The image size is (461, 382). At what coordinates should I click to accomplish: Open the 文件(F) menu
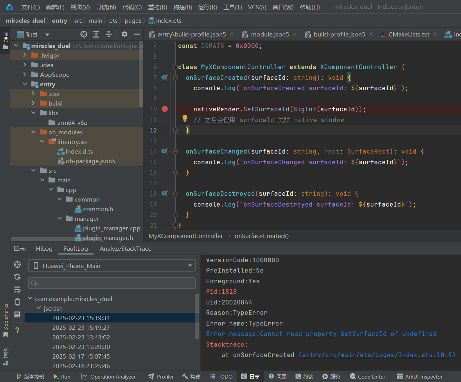[31, 7]
